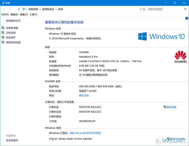Open 系统保护 link
Image resolution: width=189 pixels, height=146 pixels.
click(11, 37)
